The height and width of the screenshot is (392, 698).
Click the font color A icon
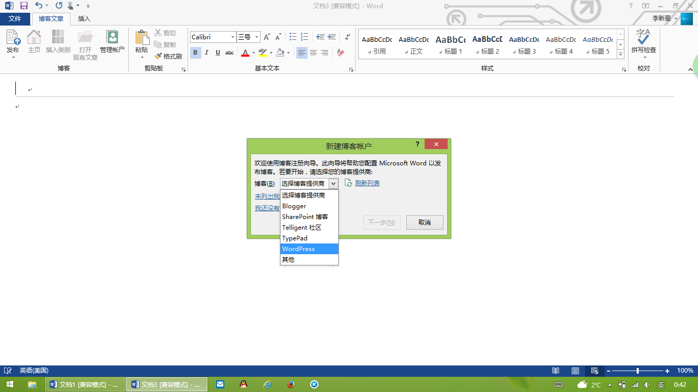245,53
